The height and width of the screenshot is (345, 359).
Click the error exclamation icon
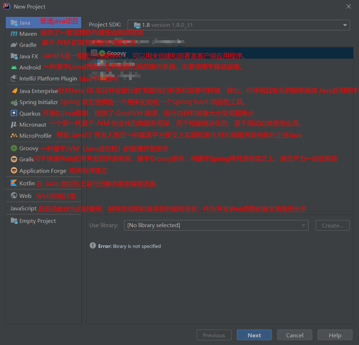coord(93,246)
